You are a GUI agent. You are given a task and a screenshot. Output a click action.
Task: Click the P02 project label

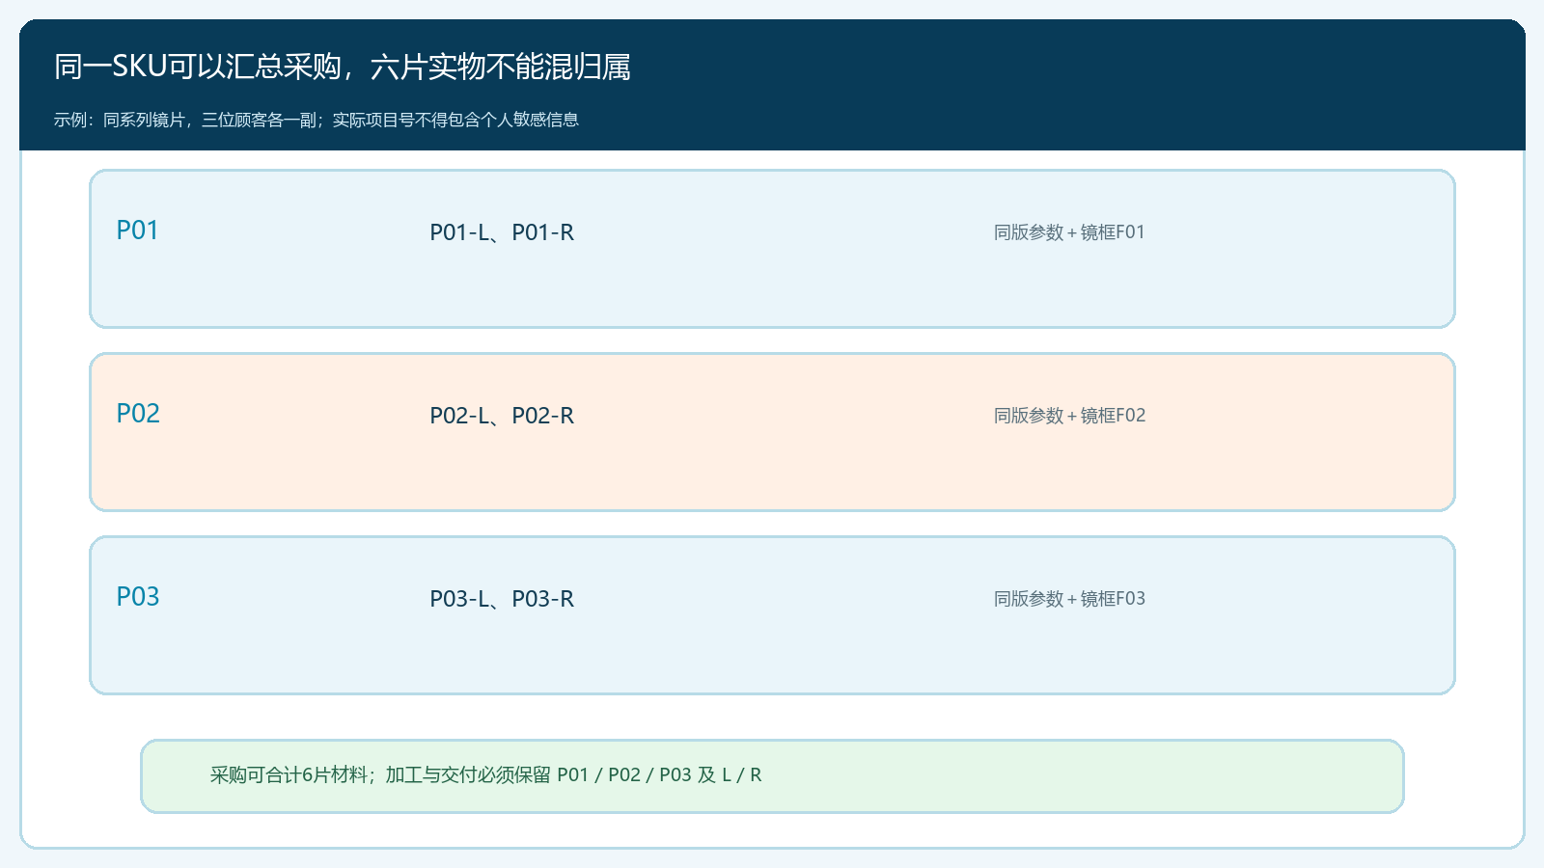tap(138, 414)
